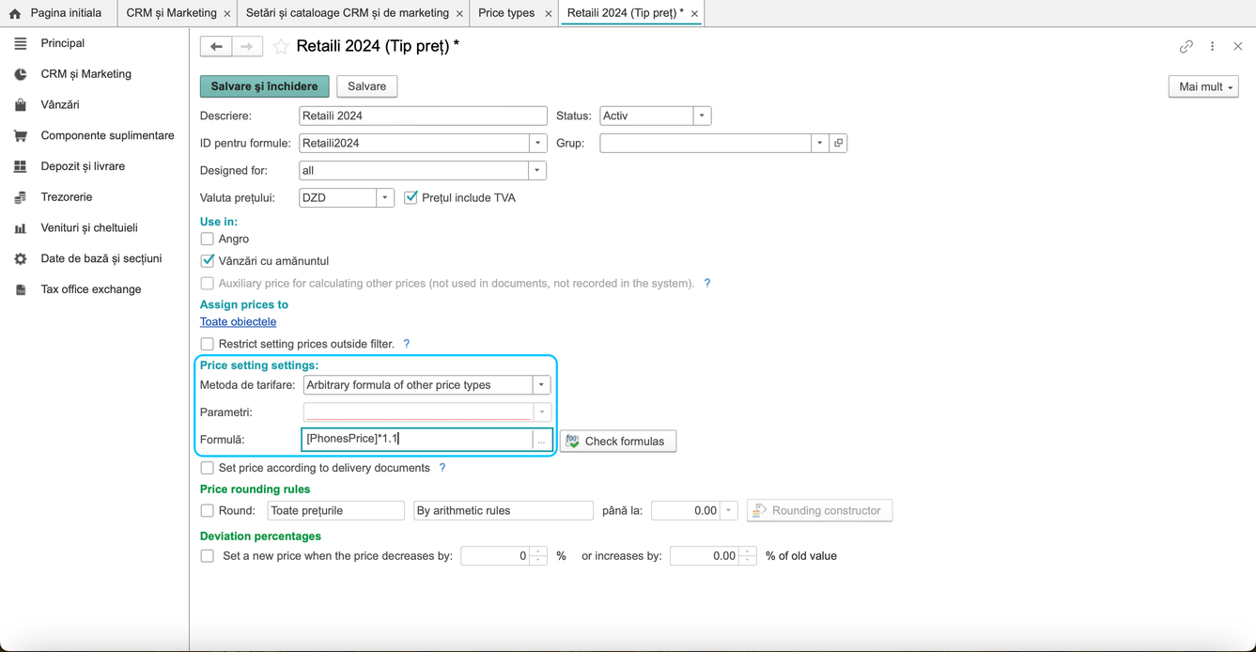1256x652 pixels.
Task: Enable Set price according to delivery documents
Action: pyautogui.click(x=207, y=468)
